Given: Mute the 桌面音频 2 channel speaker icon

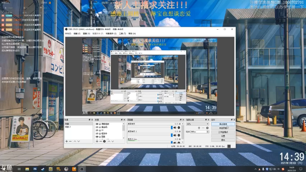Looking at the screenshot, I should click(x=175, y=135).
